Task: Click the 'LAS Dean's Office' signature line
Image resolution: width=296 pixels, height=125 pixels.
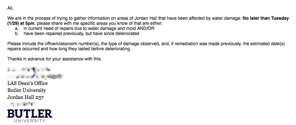Action: click(x=28, y=83)
